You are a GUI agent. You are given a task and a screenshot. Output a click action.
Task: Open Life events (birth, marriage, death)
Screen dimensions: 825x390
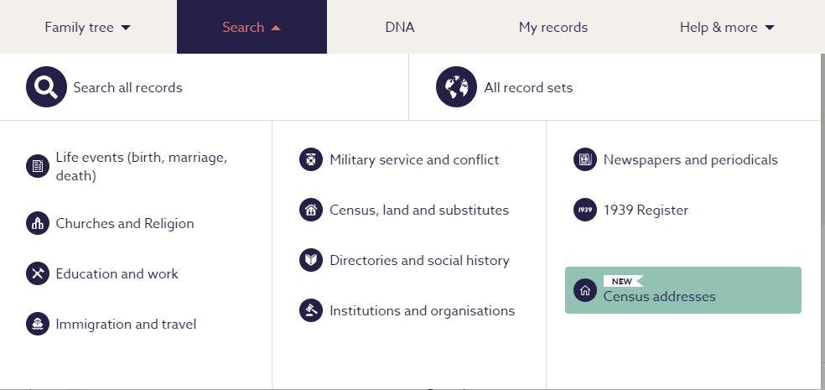click(142, 166)
